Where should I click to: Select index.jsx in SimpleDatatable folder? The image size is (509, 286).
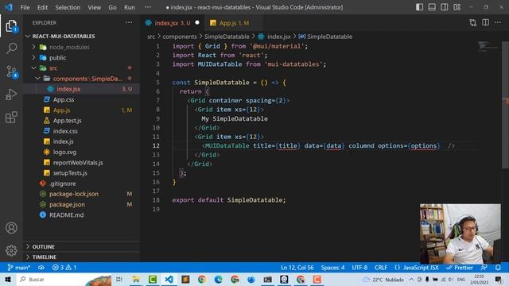point(81,89)
